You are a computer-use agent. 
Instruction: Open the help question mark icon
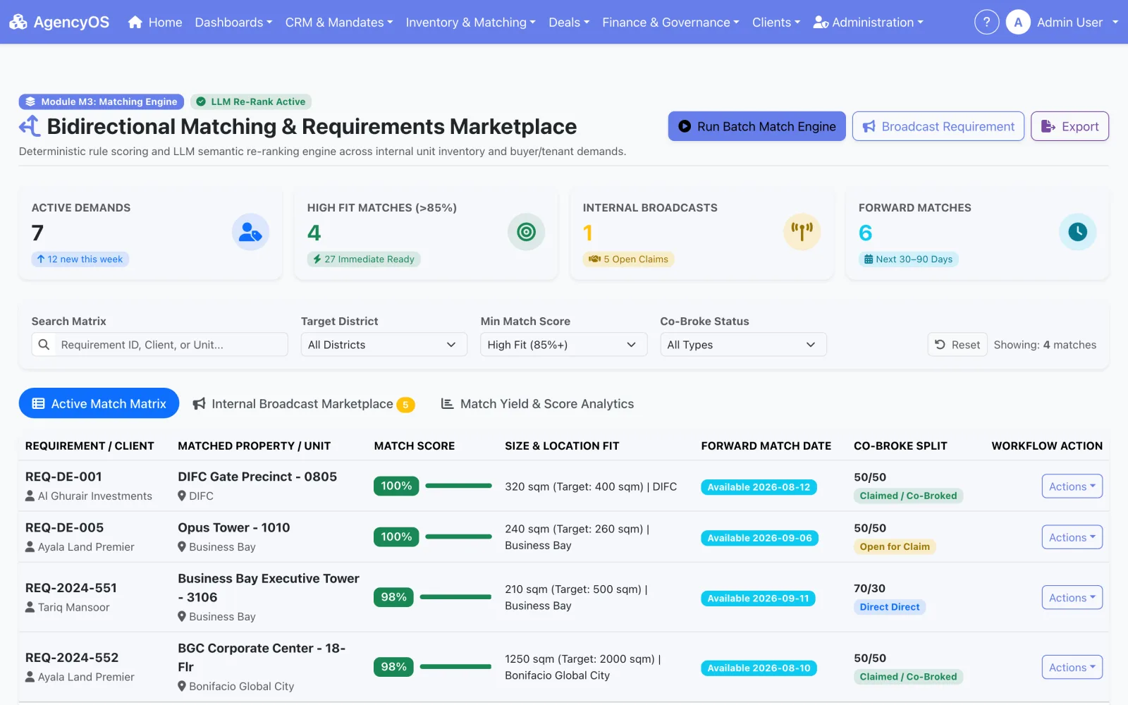[986, 22]
